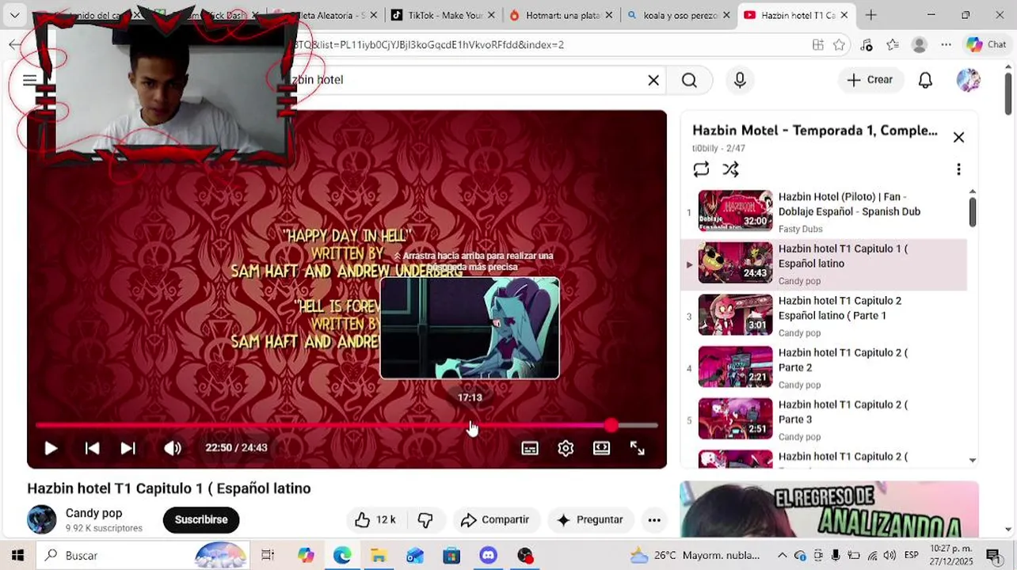
Task: Open Discord from the taskbar
Action: pyautogui.click(x=488, y=556)
